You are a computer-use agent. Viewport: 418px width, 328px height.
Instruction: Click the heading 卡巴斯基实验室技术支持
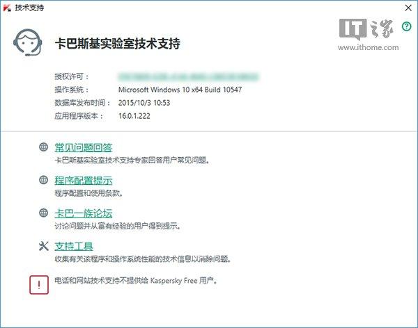pos(118,43)
